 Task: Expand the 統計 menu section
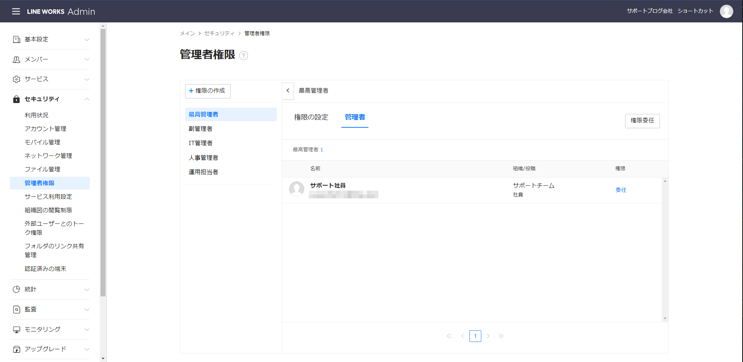point(50,289)
